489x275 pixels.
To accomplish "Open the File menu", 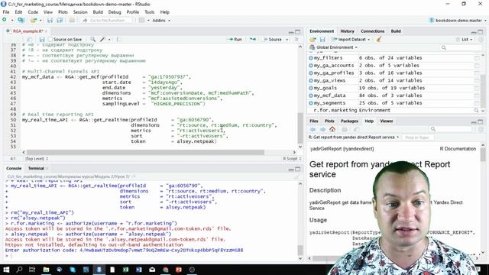I will pyautogui.click(x=6, y=12).
